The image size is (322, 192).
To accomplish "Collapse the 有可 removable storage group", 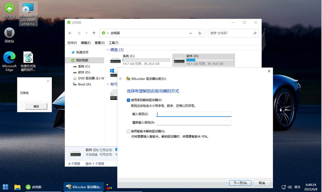I will tap(108, 84).
